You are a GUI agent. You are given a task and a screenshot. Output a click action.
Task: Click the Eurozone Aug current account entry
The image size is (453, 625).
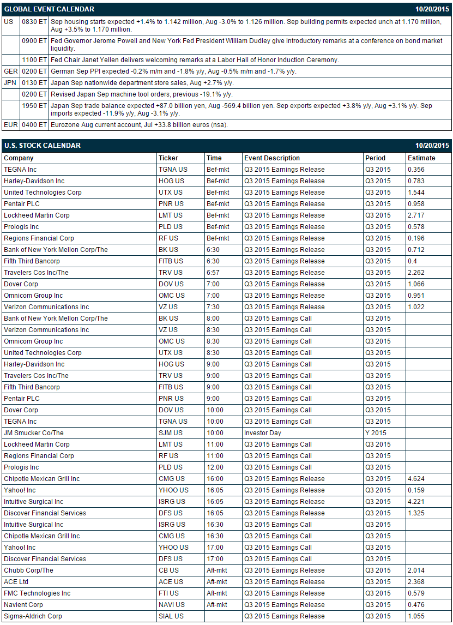coord(140,125)
